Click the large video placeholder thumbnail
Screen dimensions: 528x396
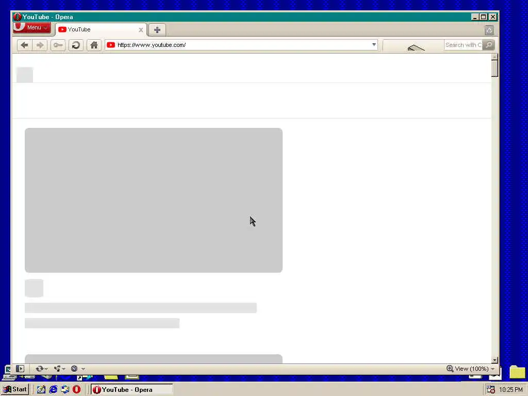[x=154, y=200]
